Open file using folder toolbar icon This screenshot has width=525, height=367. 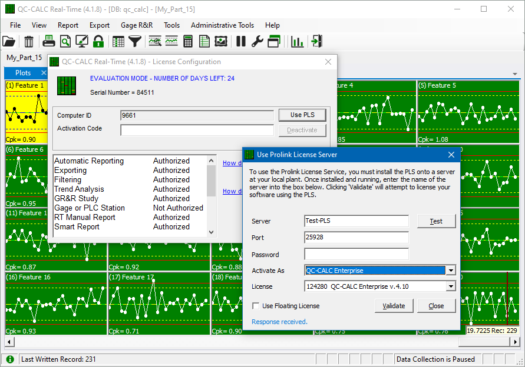click(x=9, y=41)
